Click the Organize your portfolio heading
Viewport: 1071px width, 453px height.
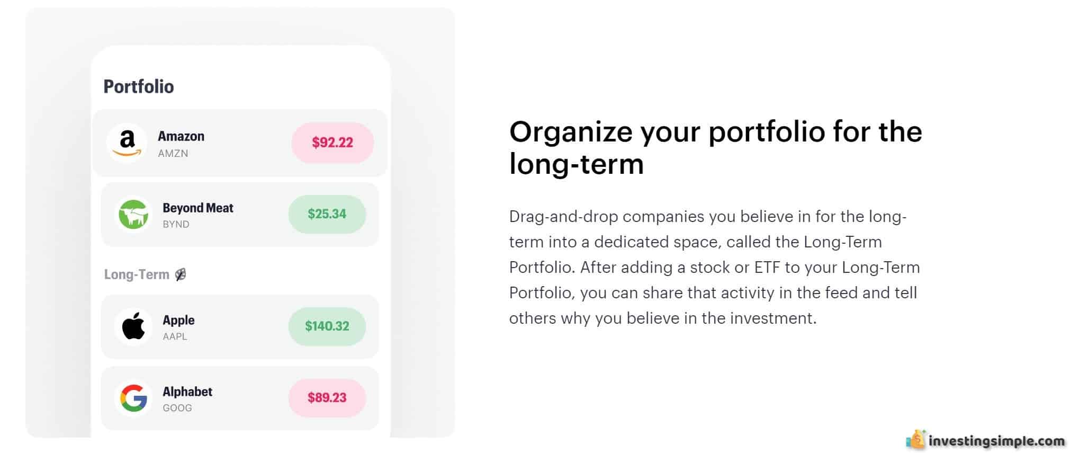point(716,147)
